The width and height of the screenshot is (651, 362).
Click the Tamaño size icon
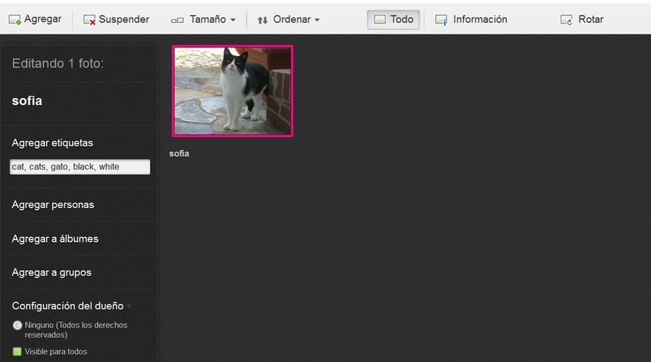(x=178, y=20)
